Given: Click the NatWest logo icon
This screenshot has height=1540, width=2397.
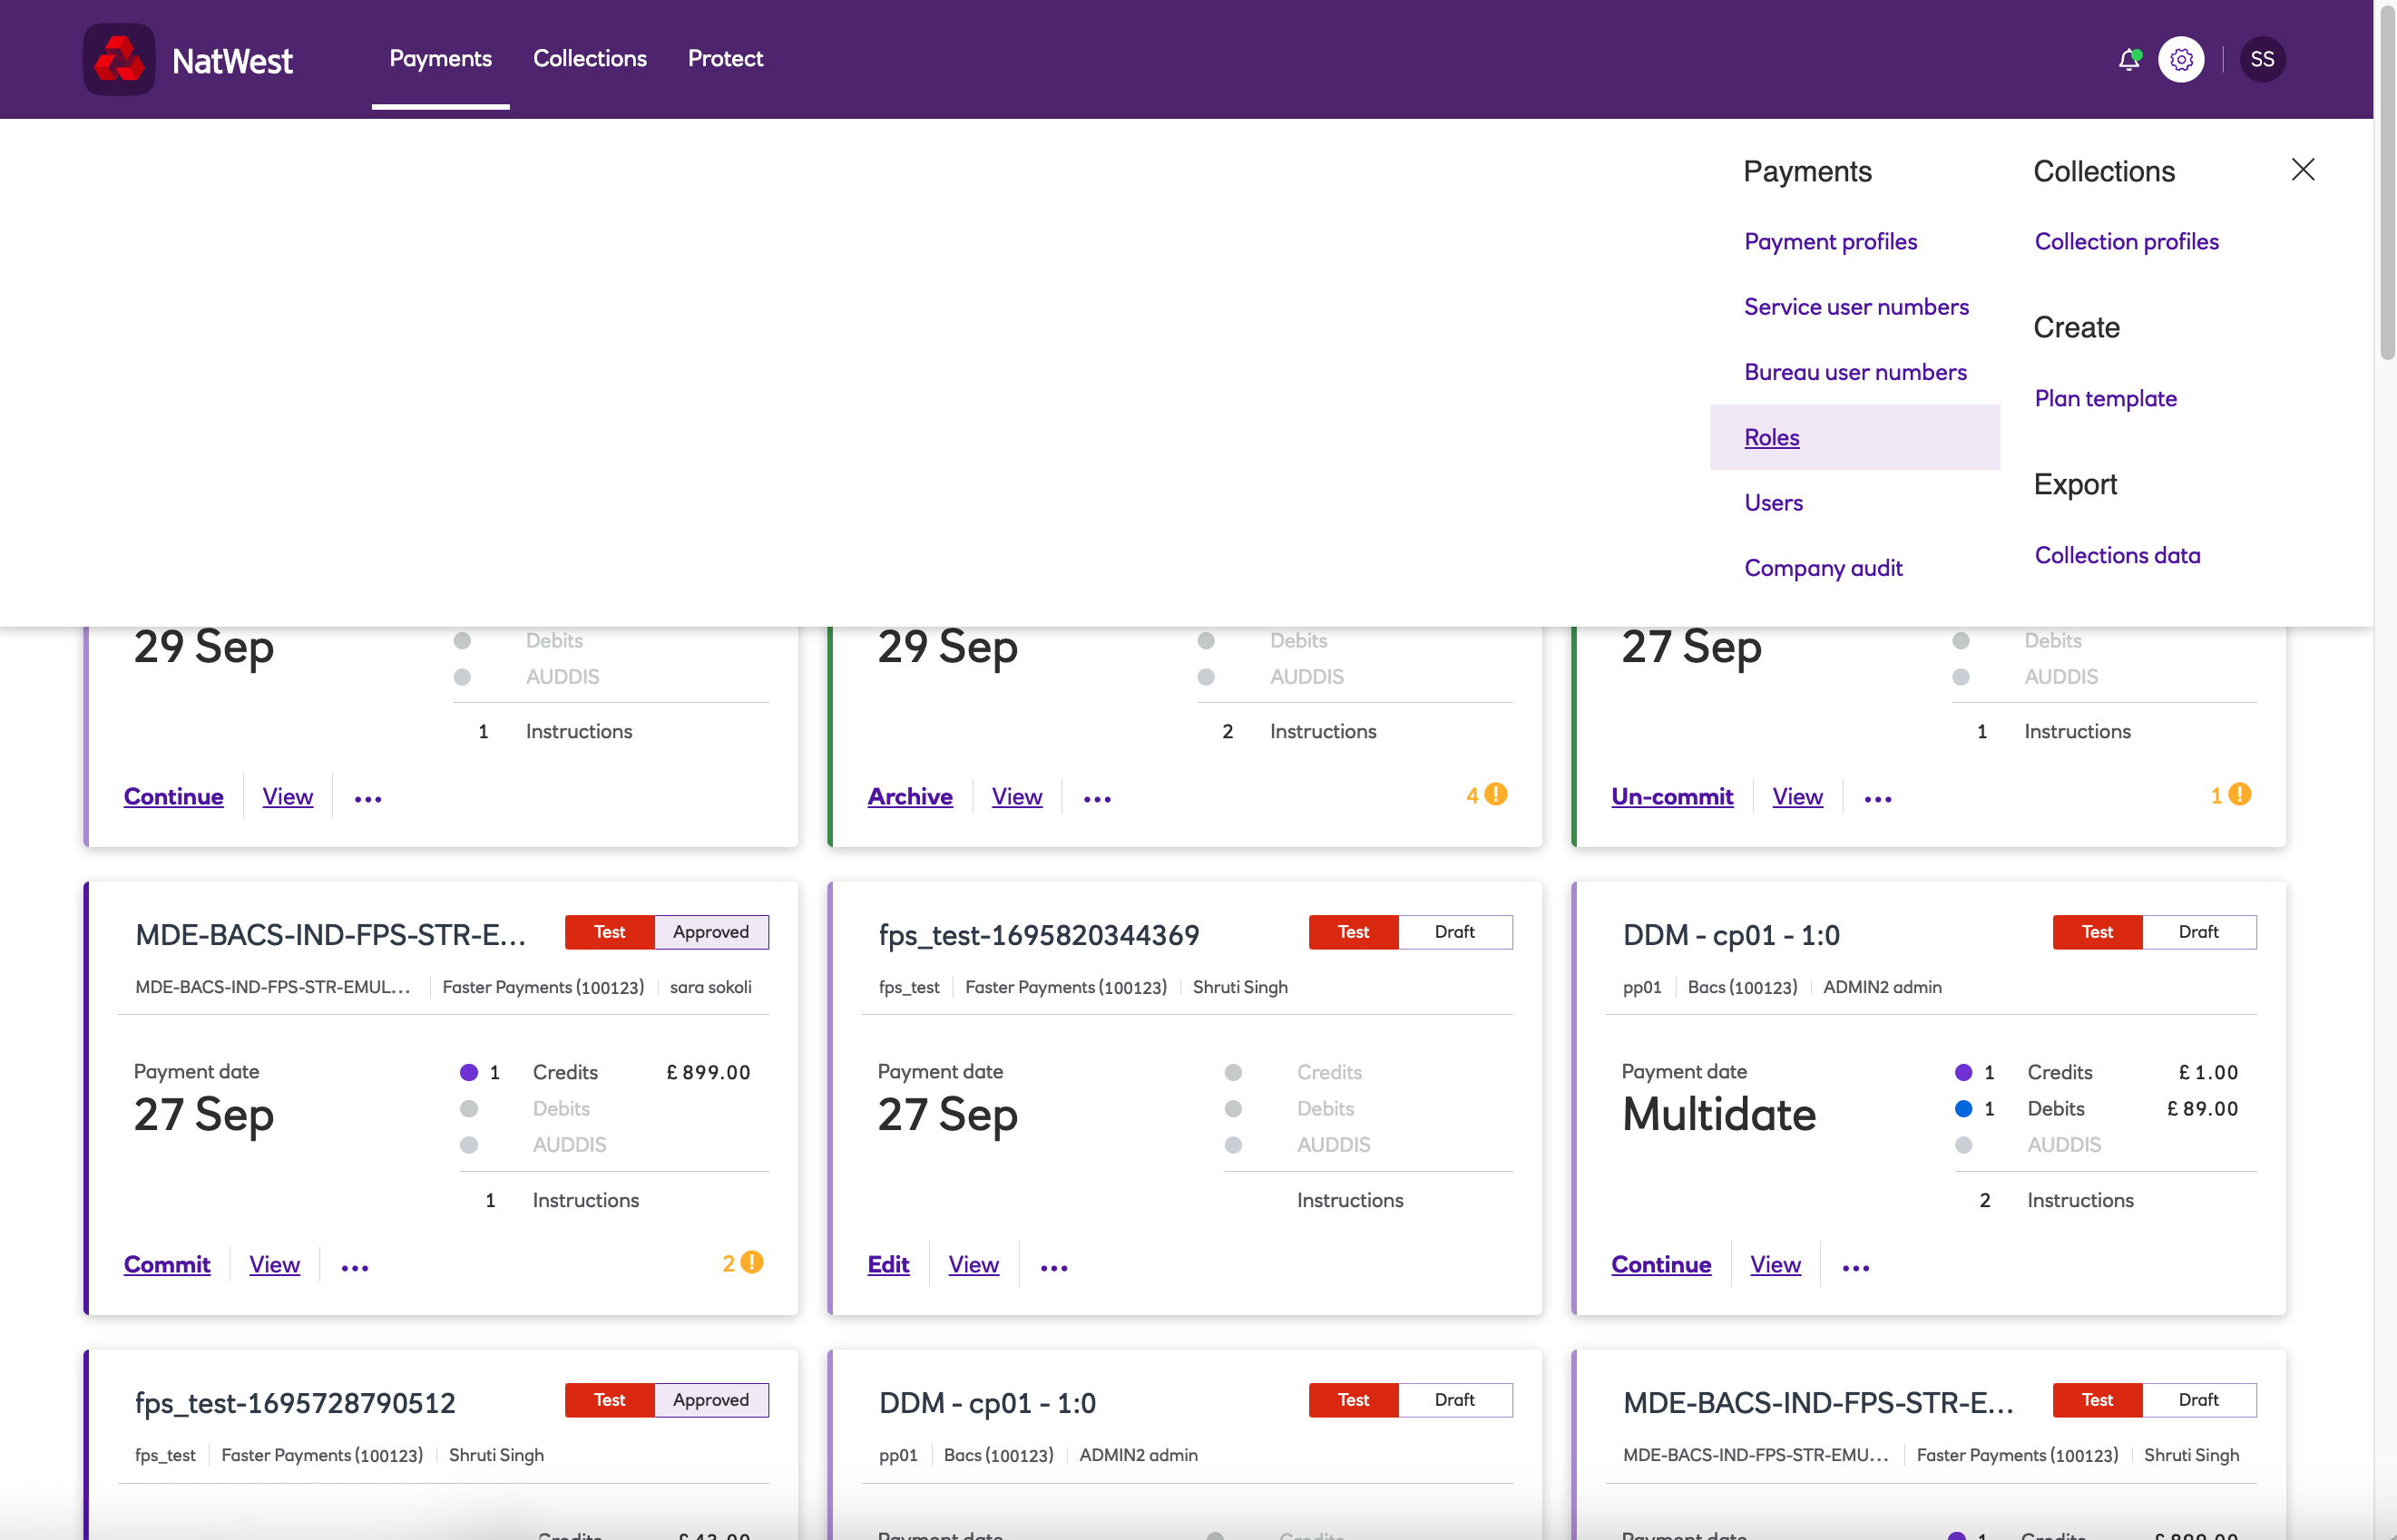Looking at the screenshot, I should (119, 60).
